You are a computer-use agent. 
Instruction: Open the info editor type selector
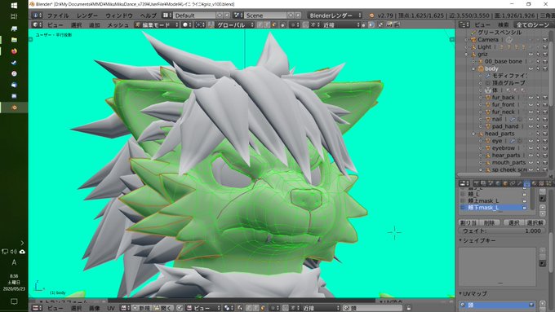click(37, 15)
